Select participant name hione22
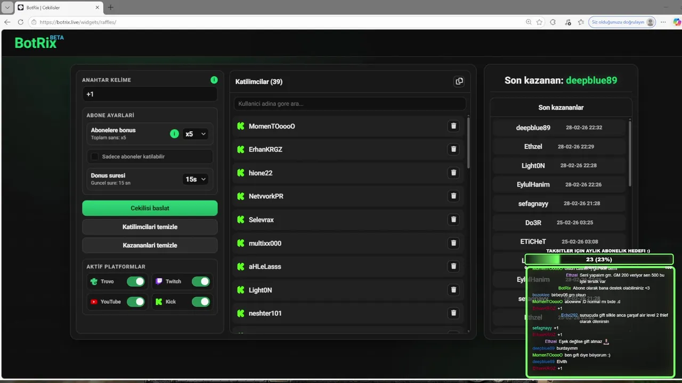682x383 pixels. (261, 173)
